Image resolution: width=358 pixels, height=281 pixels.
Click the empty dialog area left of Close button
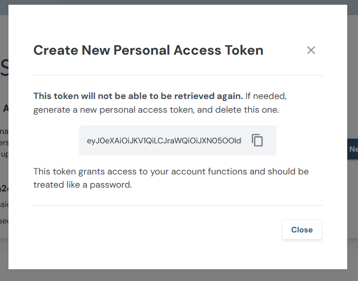point(155,230)
